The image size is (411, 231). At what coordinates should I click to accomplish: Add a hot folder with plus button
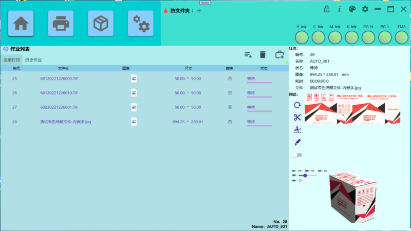point(199,10)
